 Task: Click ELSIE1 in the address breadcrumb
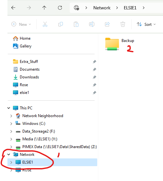pos(130,8)
